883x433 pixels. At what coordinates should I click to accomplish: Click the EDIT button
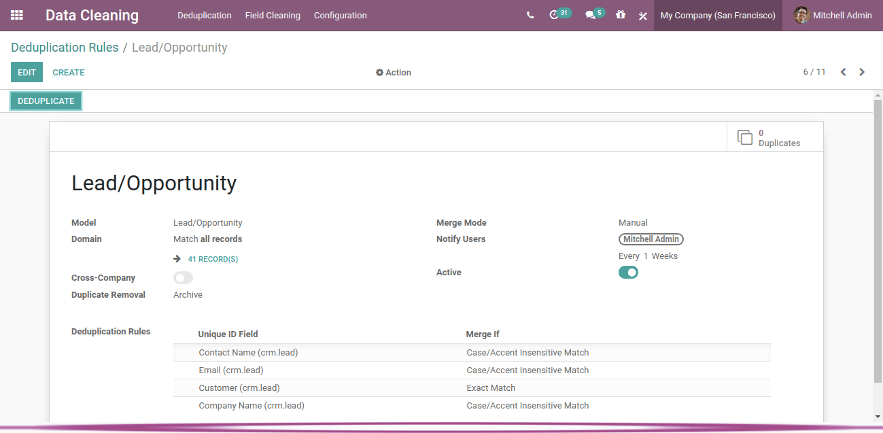pyautogui.click(x=27, y=72)
